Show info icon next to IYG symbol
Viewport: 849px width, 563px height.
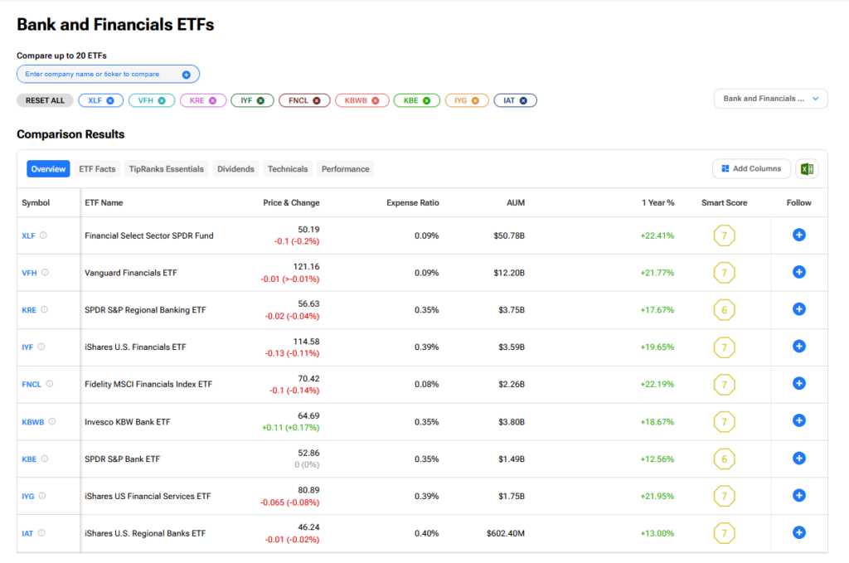(x=42, y=496)
